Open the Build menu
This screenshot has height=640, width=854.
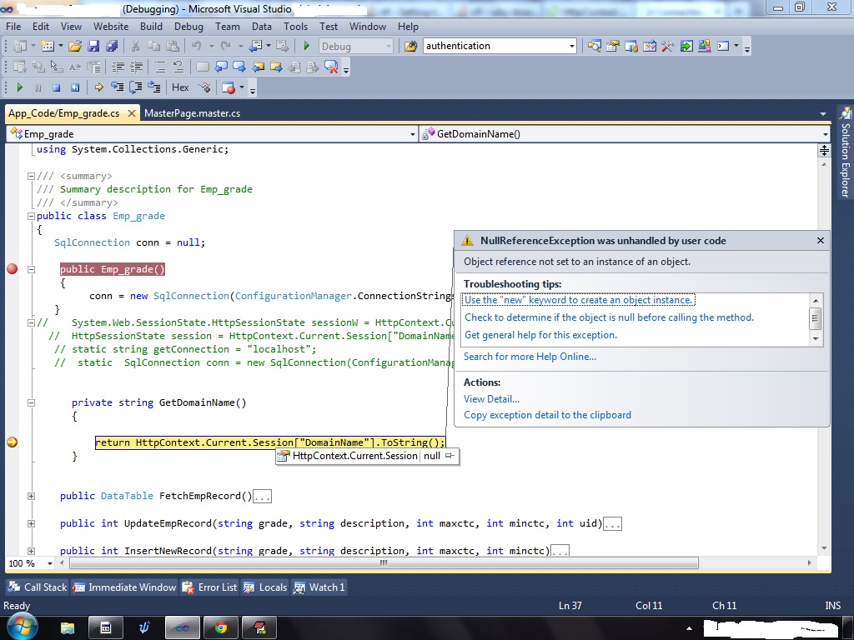tap(151, 26)
